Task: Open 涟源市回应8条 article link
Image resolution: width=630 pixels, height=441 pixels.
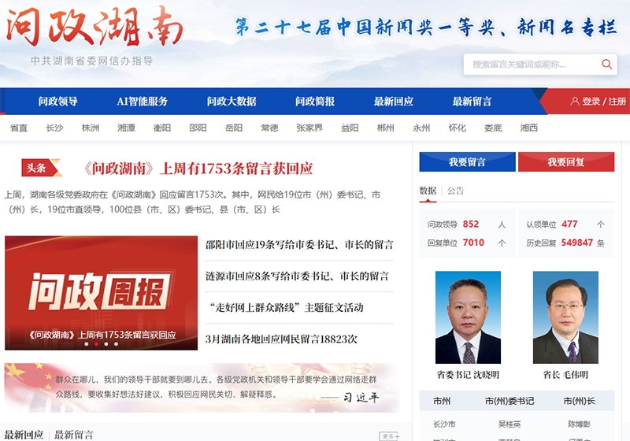Action: (x=297, y=276)
